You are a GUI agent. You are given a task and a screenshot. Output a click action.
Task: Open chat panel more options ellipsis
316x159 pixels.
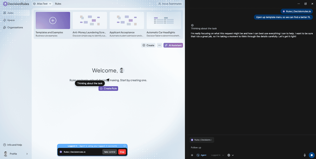coord(299,3)
